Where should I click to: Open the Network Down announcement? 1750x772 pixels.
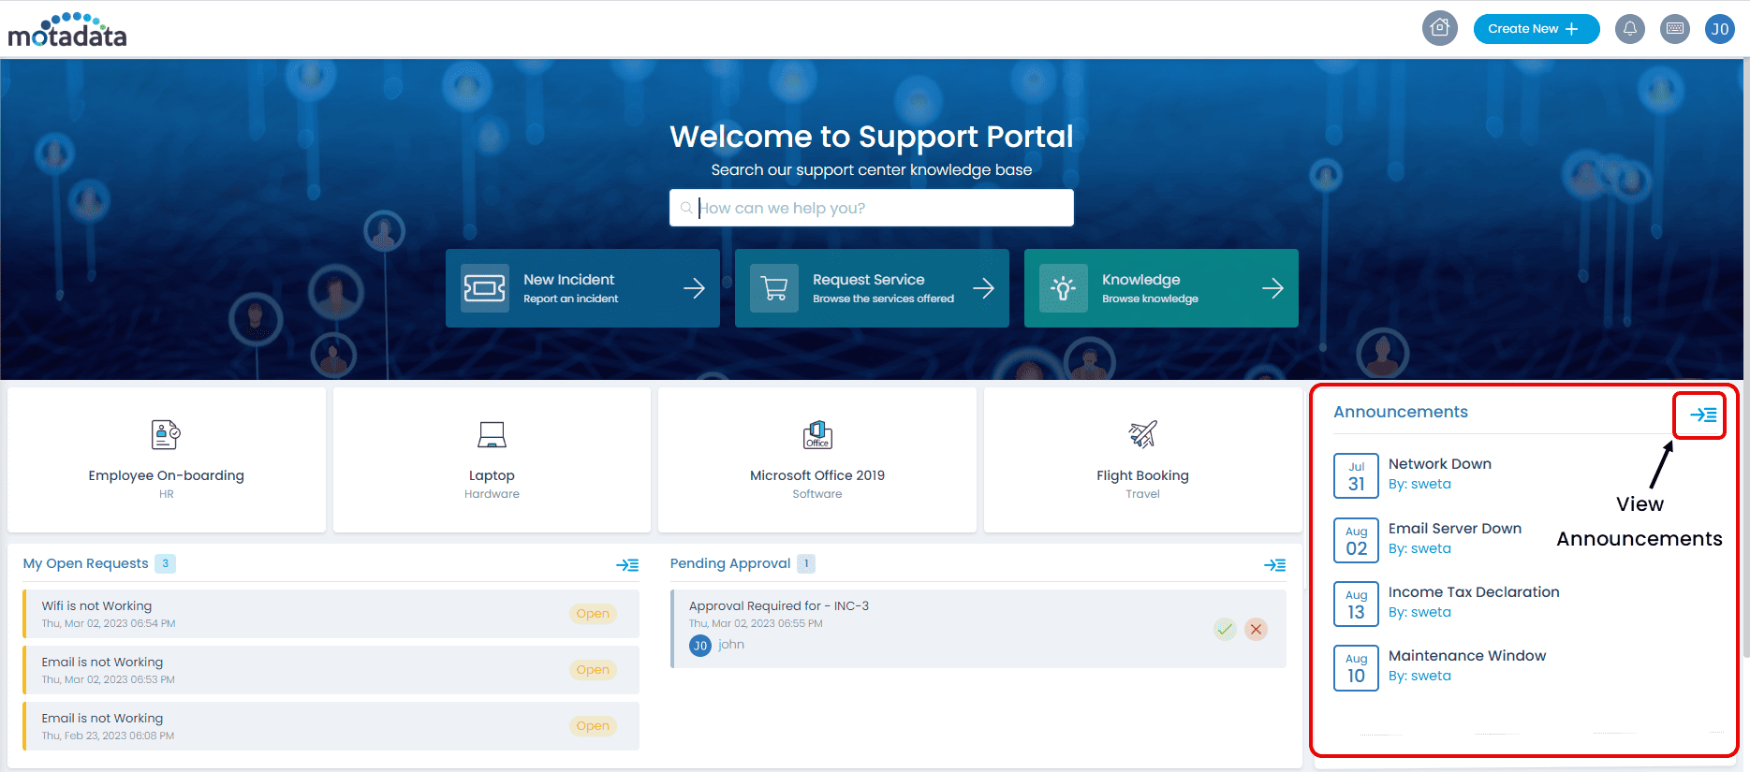point(1440,464)
